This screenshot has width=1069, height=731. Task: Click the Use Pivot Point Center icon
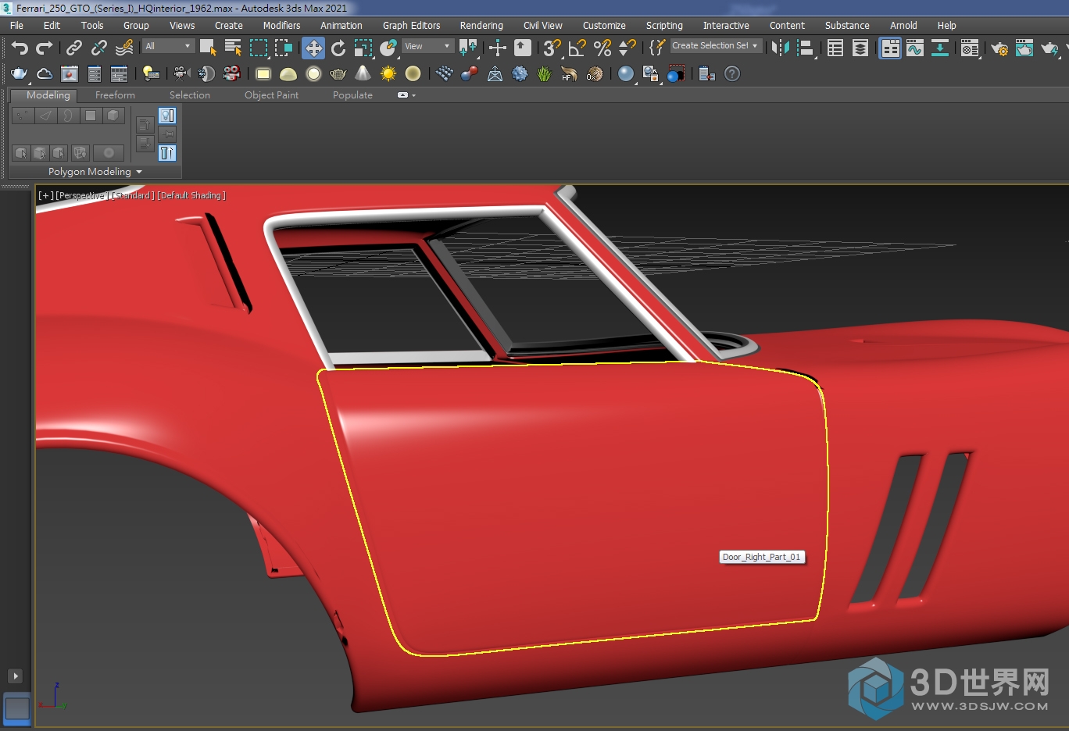coord(468,48)
